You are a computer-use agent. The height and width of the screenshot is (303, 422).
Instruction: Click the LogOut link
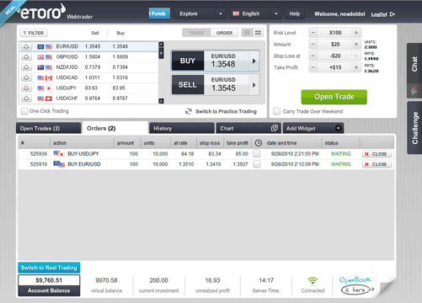pos(379,14)
